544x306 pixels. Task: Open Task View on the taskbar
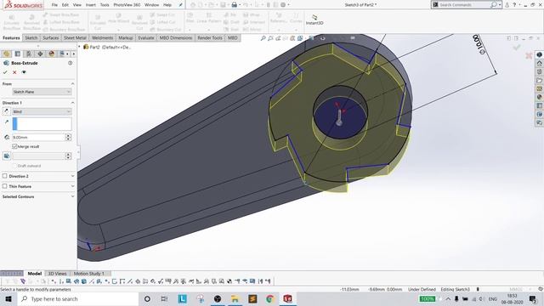coord(164,298)
